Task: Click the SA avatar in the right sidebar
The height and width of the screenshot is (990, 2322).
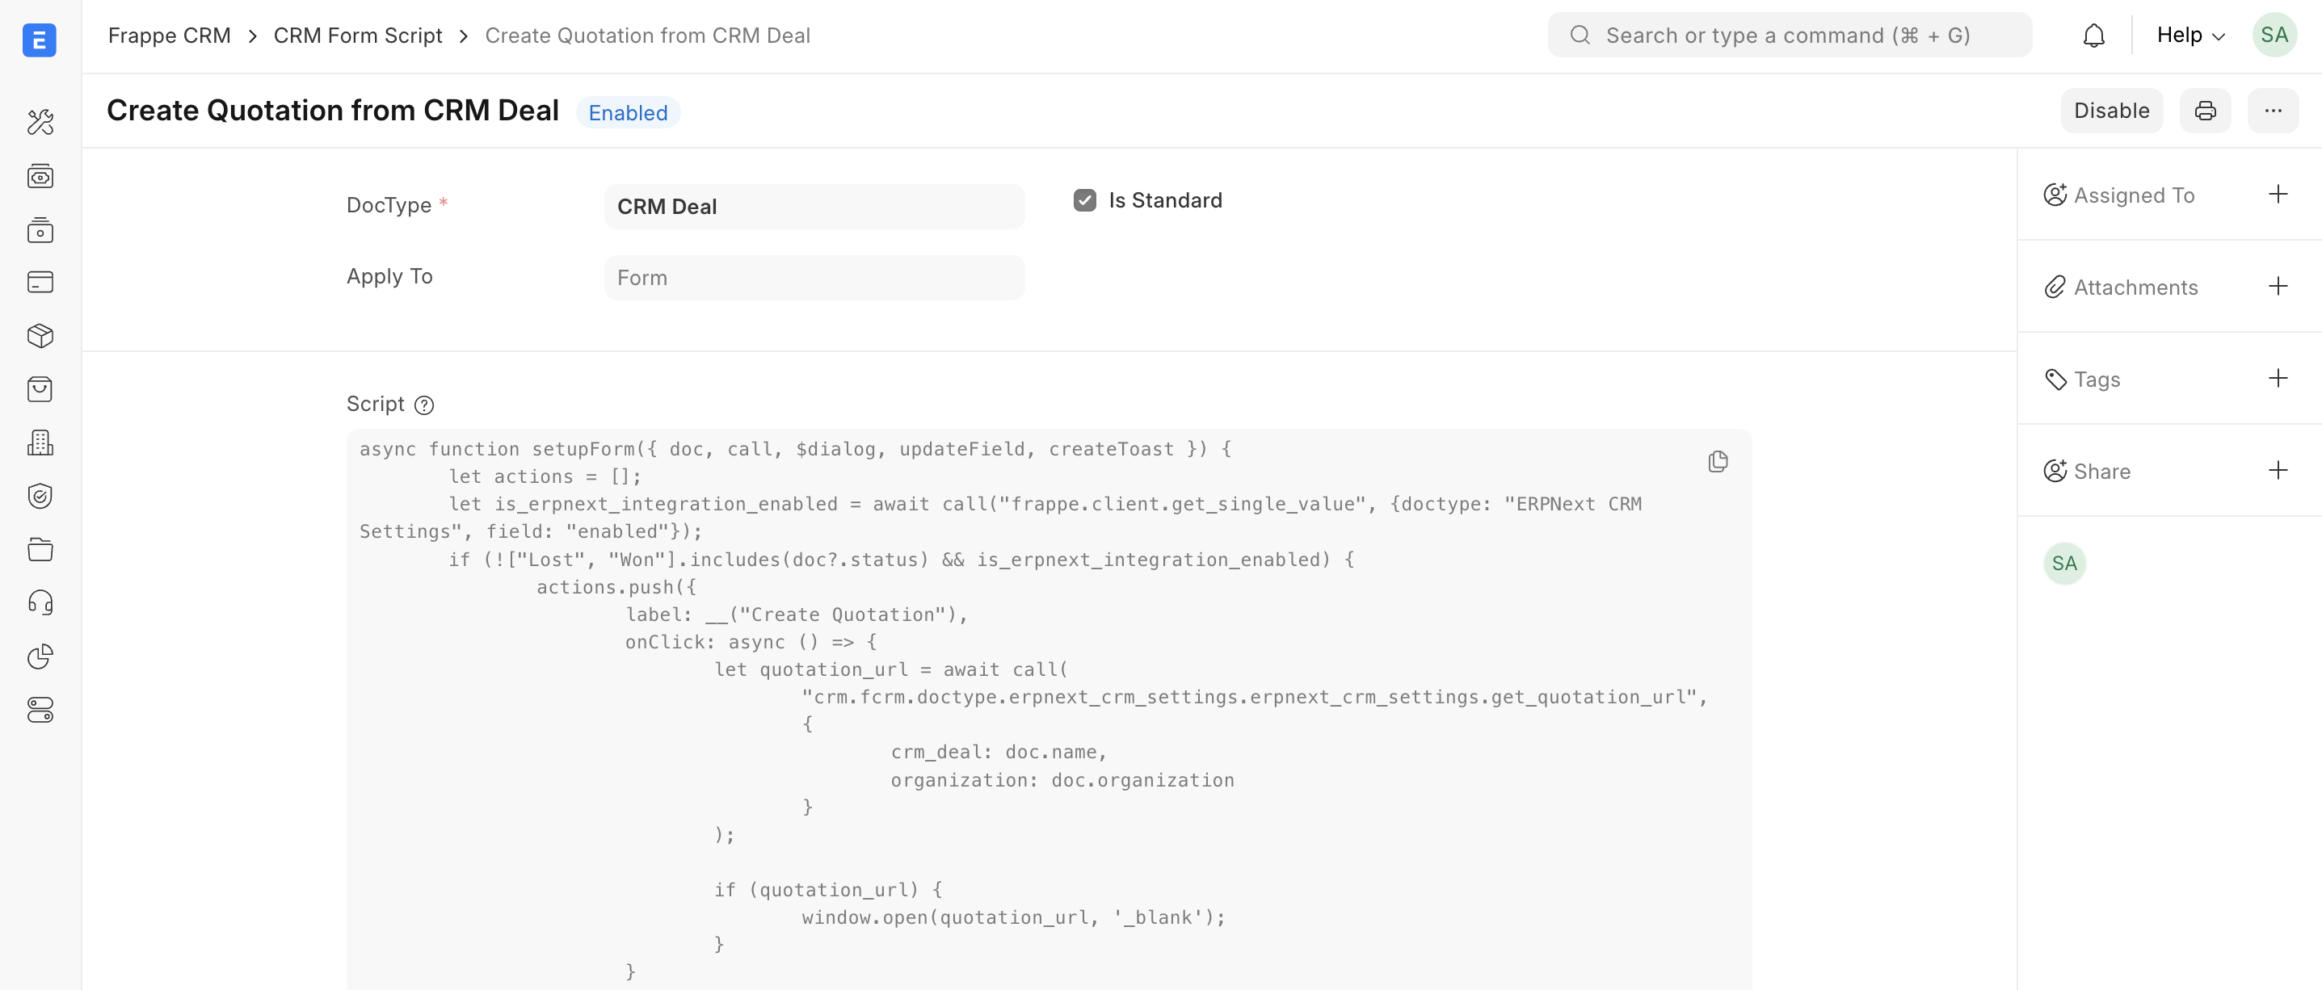Action: click(2064, 564)
